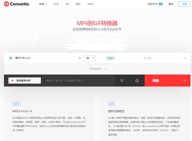Open the Help page
This screenshot has height=141, width=192.
coord(90,4)
